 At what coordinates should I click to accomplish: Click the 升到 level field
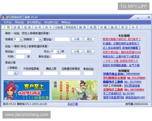pos(20,57)
